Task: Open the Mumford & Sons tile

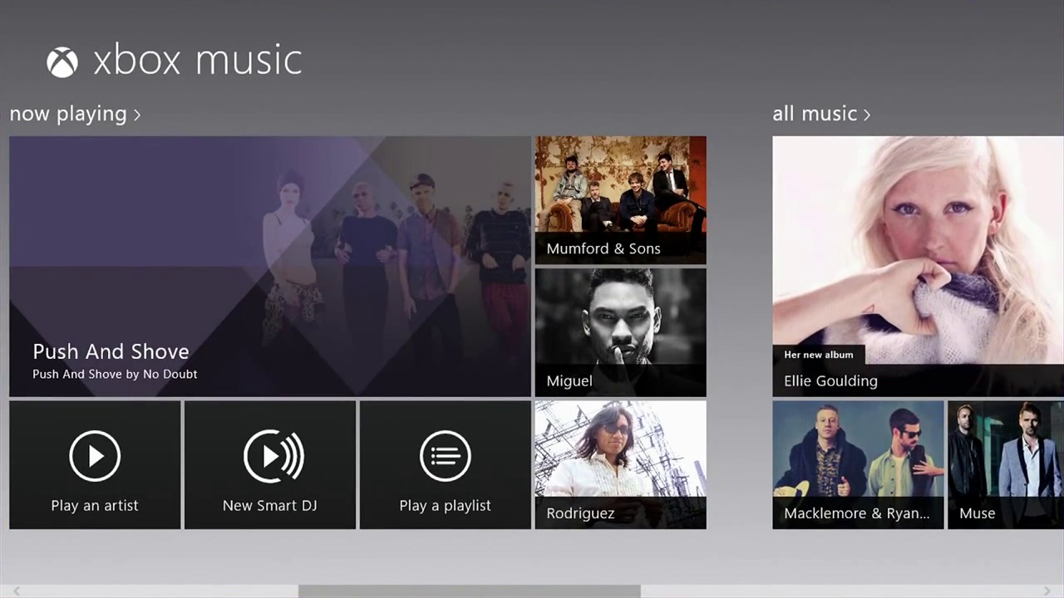Action: (620, 199)
